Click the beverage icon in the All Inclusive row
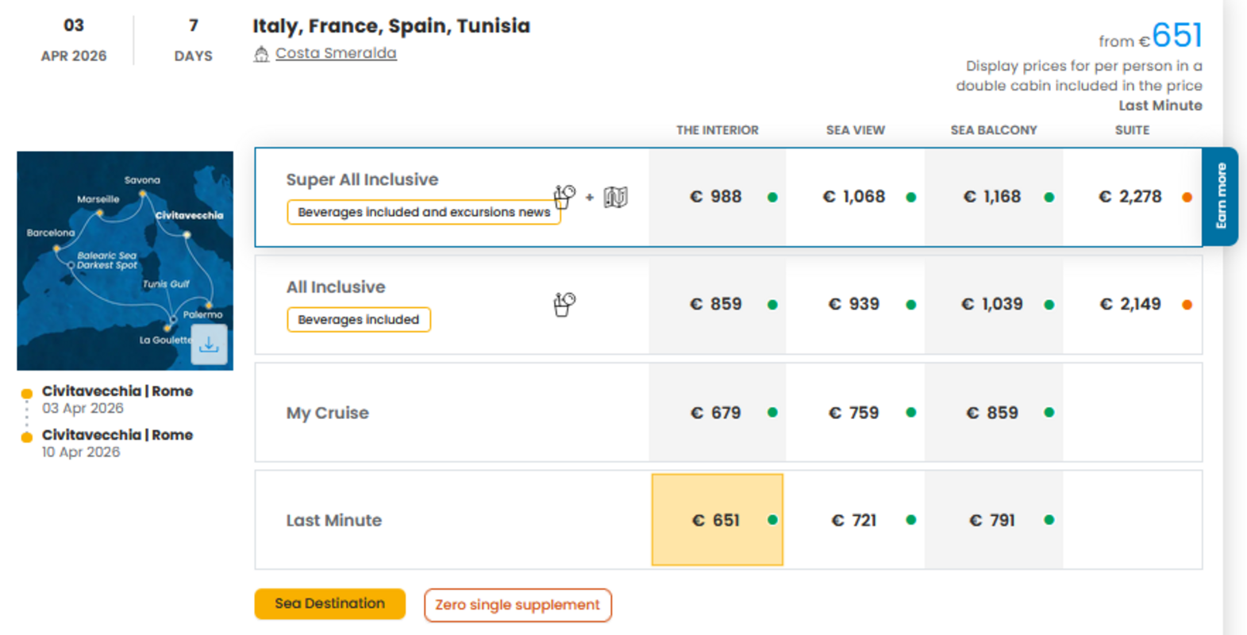This screenshot has height=635, width=1247. coord(564,303)
